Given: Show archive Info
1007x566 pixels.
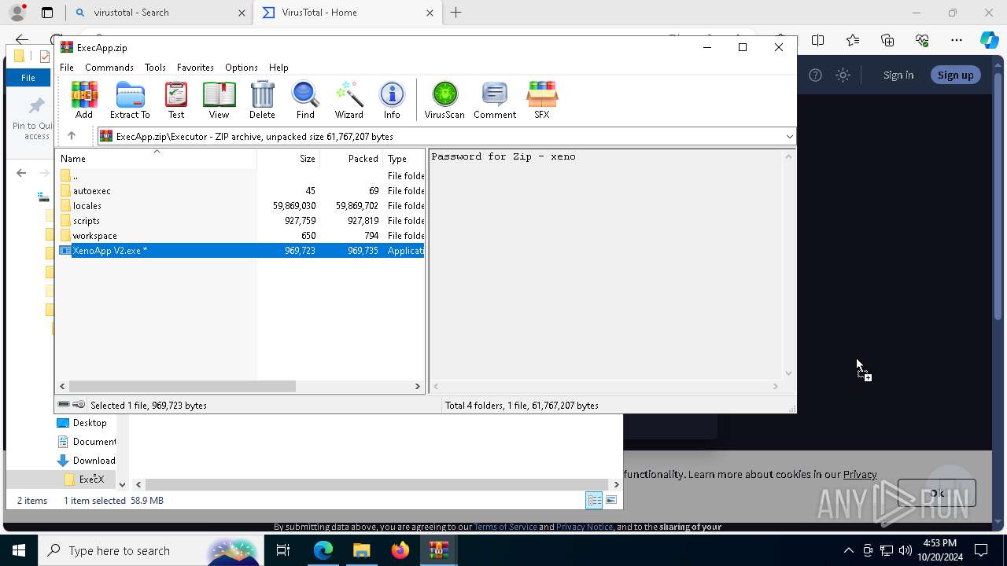Looking at the screenshot, I should pyautogui.click(x=392, y=100).
